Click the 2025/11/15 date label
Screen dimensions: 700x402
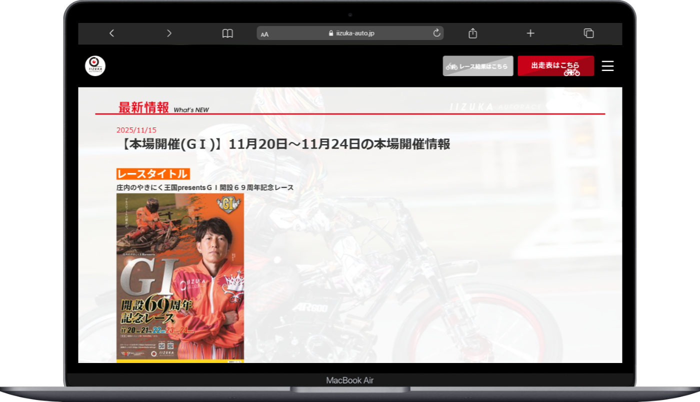[136, 129]
